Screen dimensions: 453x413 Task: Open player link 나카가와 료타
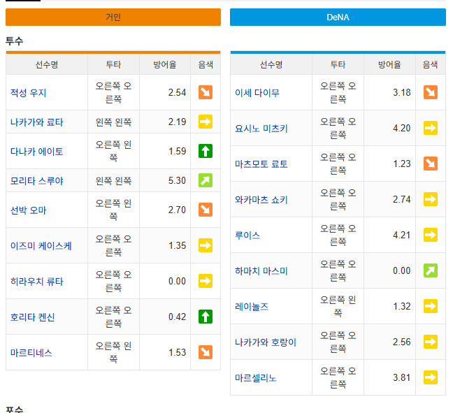[x=36, y=122]
